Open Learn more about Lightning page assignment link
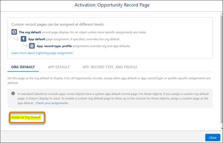Viewport: 223px width, 143px height. pos(42,53)
